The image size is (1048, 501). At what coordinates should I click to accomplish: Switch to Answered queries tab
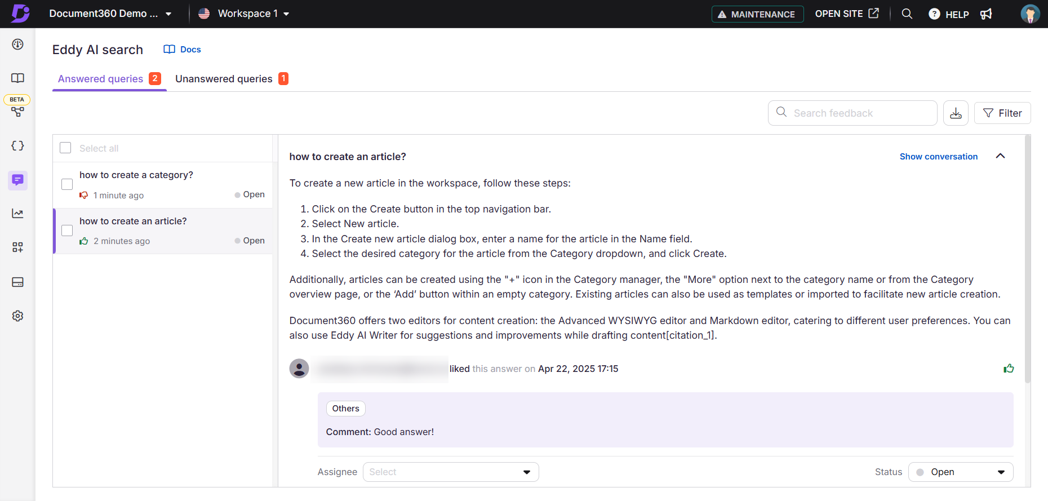(109, 79)
